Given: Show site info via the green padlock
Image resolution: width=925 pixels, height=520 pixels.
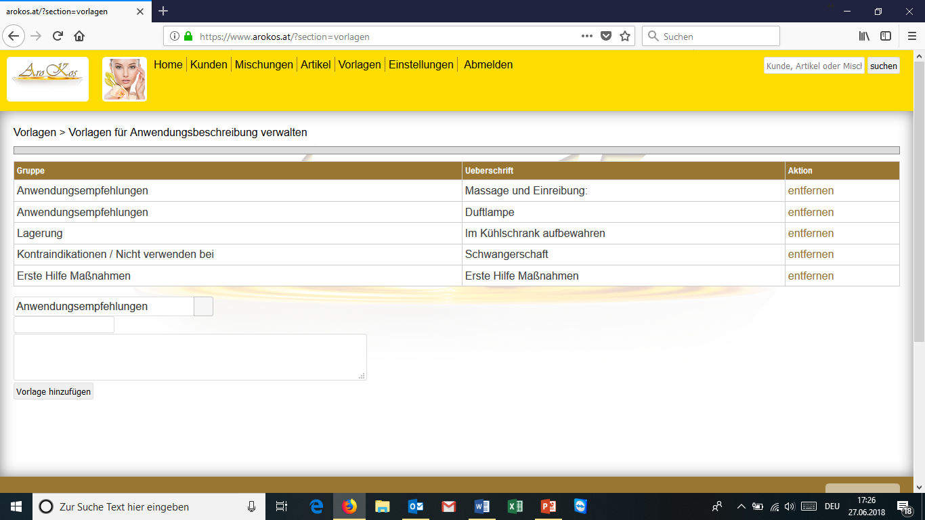Looking at the screenshot, I should click(188, 37).
